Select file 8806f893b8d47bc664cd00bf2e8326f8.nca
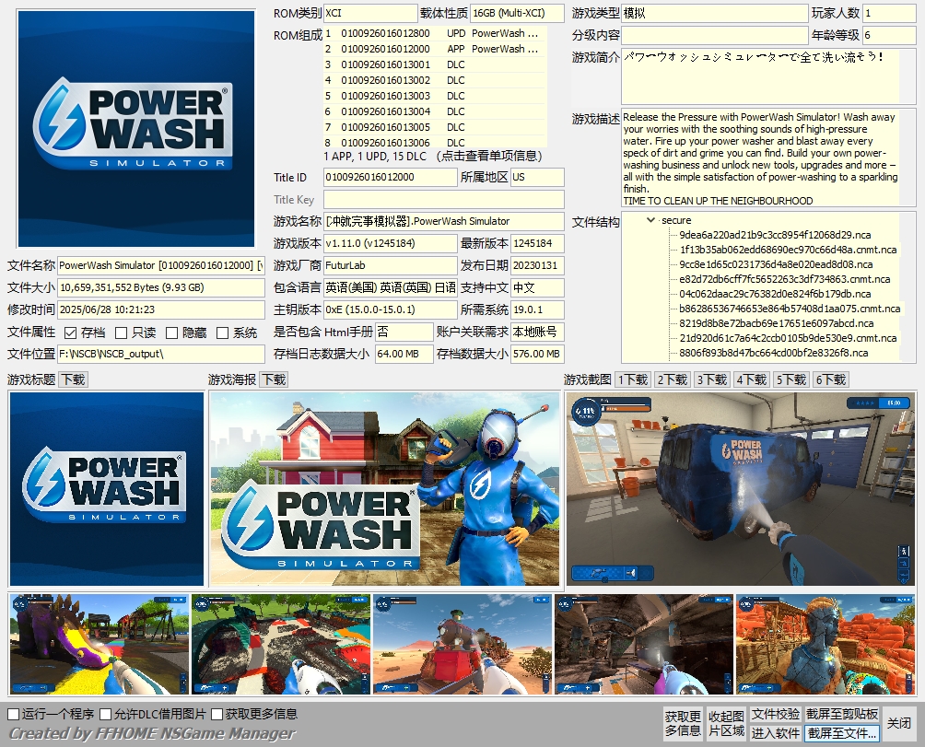Viewport: 925px width, 747px height. [x=773, y=353]
